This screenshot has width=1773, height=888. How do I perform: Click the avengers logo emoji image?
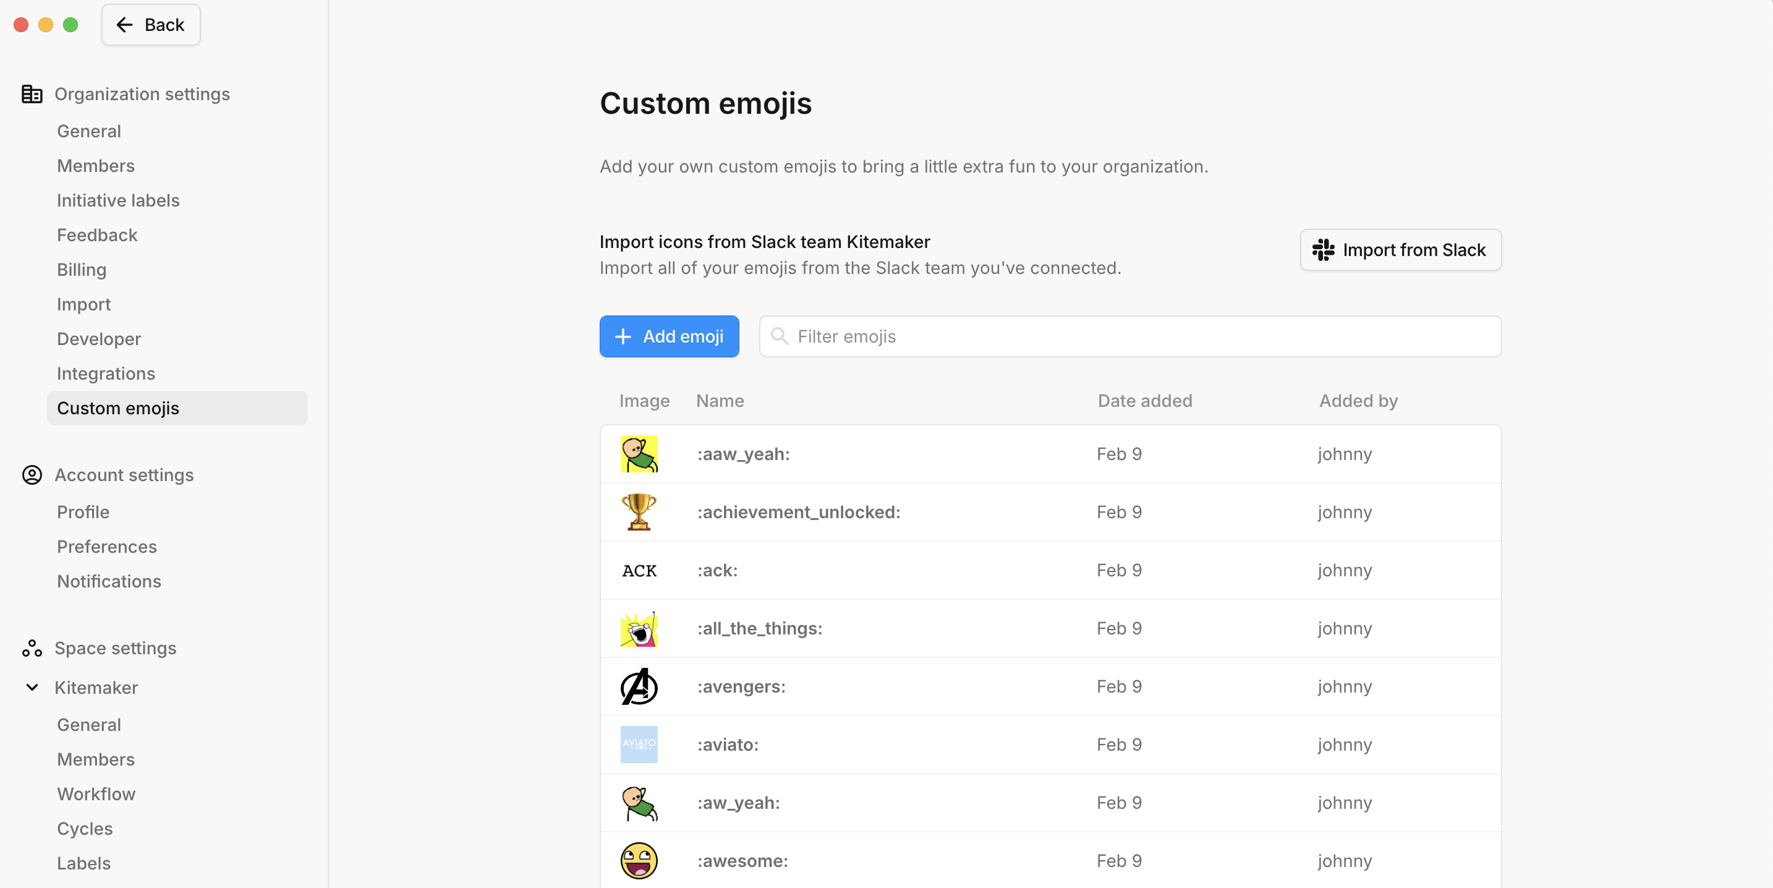[639, 686]
